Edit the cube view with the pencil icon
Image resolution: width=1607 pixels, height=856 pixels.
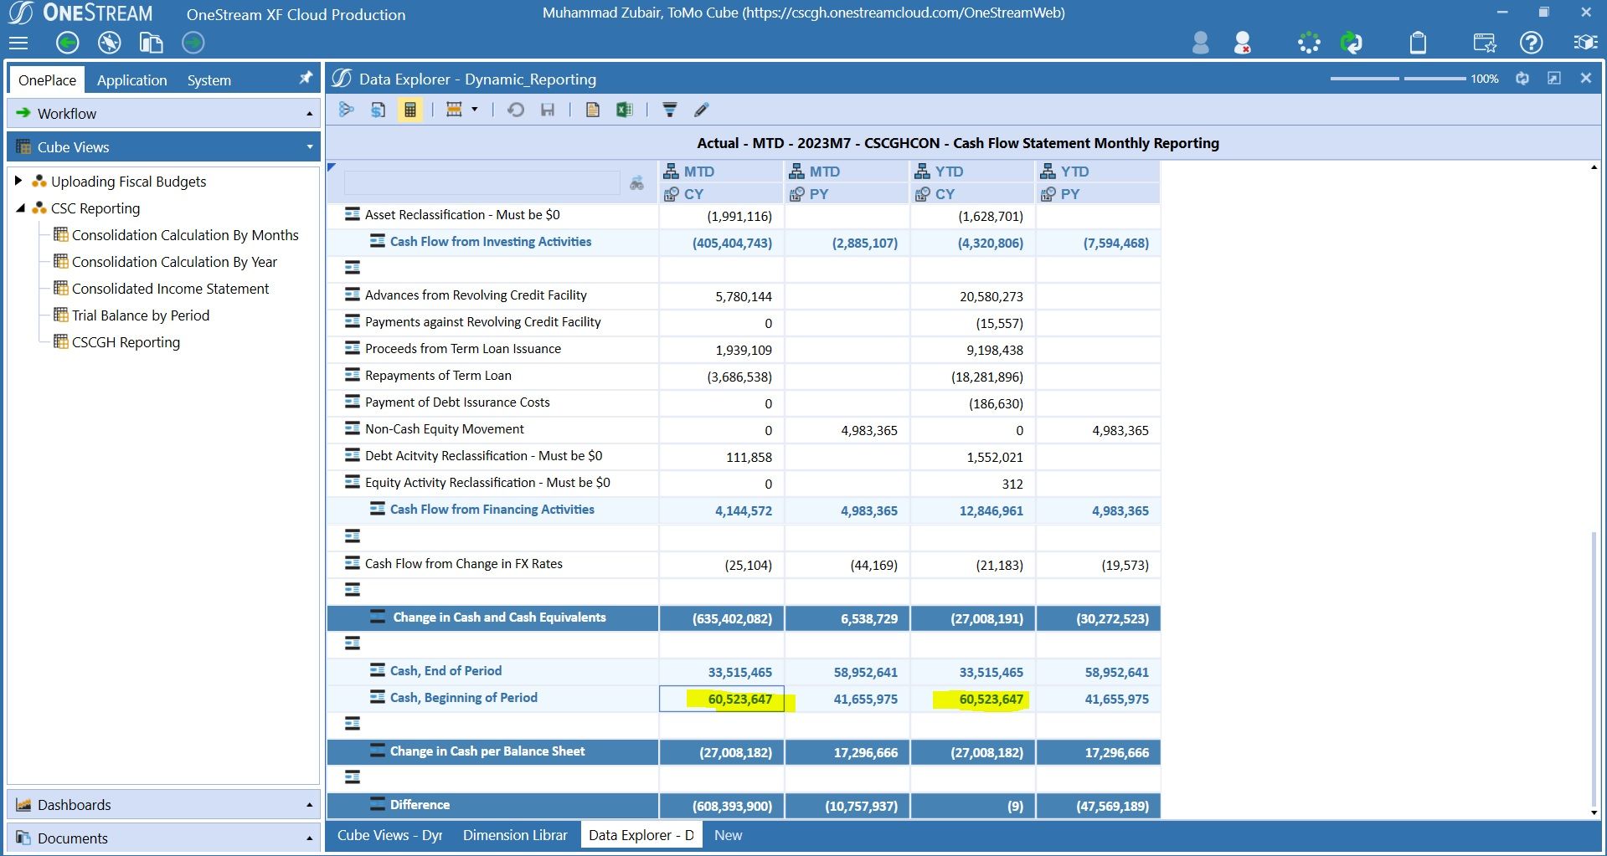tap(701, 110)
